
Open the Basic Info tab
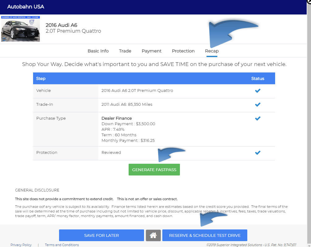tap(98, 51)
